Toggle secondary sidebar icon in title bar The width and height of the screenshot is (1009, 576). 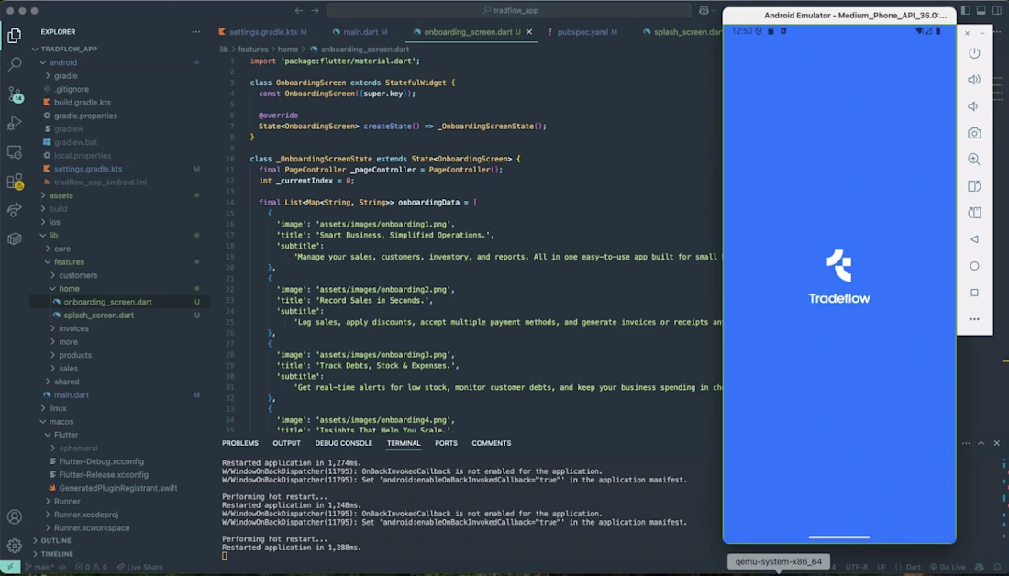(996, 10)
